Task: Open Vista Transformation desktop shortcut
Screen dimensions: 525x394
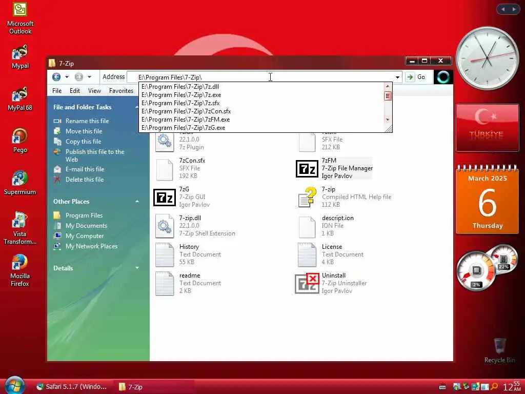Action: [20, 228]
